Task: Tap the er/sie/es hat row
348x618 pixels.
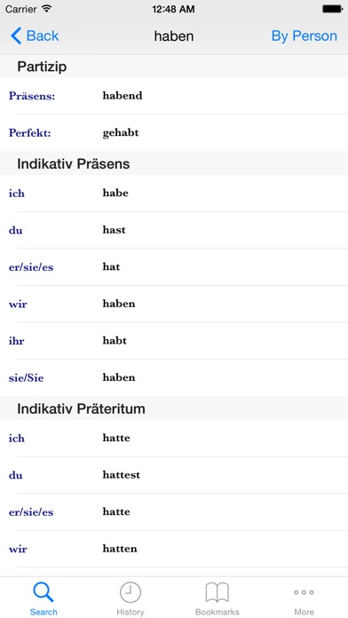Action: (174, 267)
